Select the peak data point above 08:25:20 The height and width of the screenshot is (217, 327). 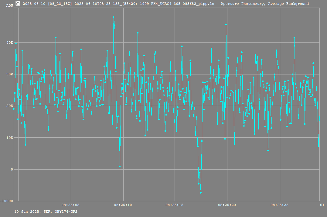(x=226, y=24)
